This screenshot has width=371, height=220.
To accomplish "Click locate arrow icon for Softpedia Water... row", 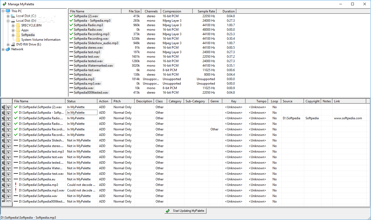I will click(x=9, y=168).
